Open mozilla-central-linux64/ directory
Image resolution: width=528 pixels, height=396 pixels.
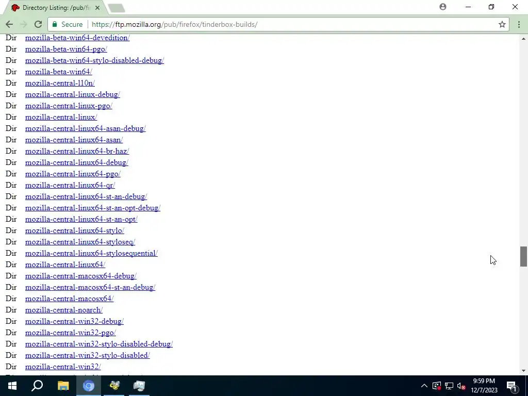tap(65, 265)
